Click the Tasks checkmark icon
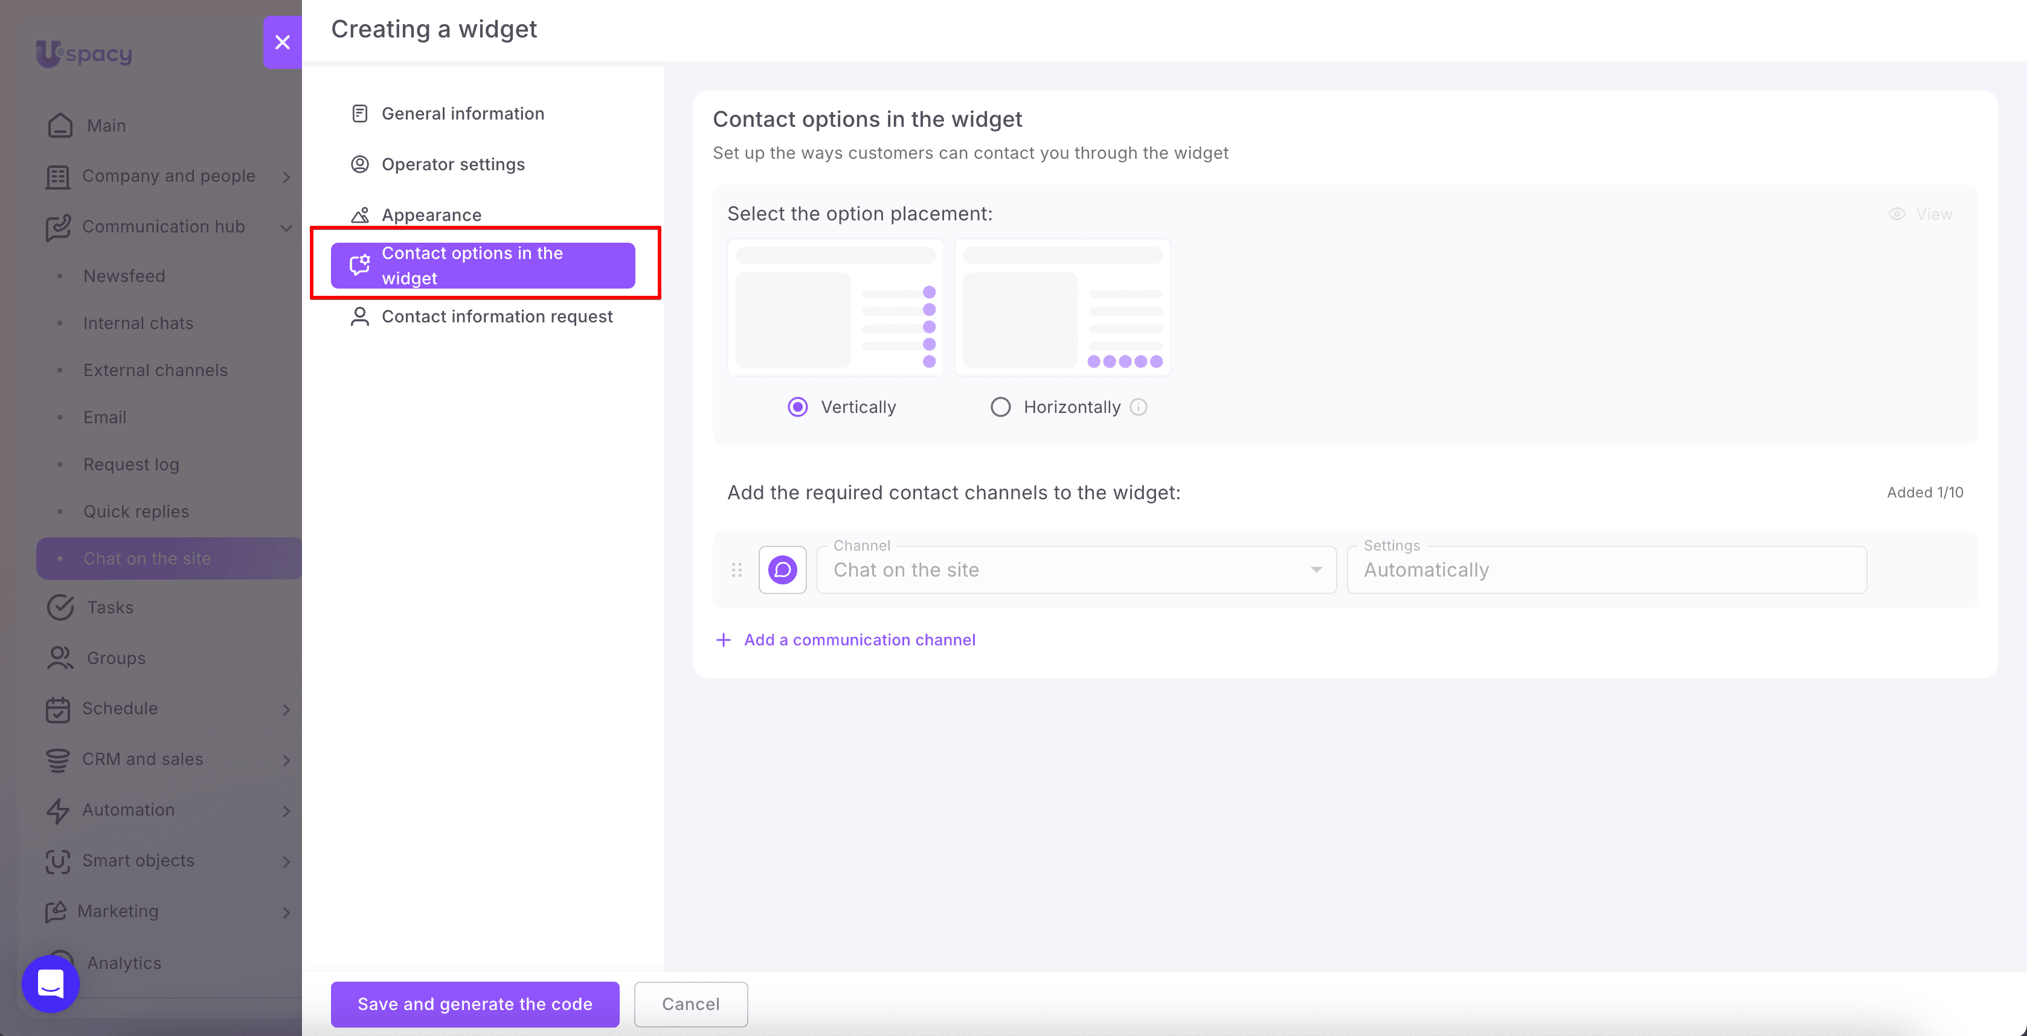2027x1036 pixels. pyautogui.click(x=60, y=607)
